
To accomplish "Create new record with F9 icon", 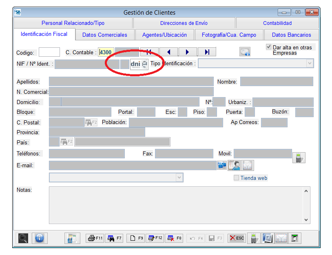I will click(135, 238).
